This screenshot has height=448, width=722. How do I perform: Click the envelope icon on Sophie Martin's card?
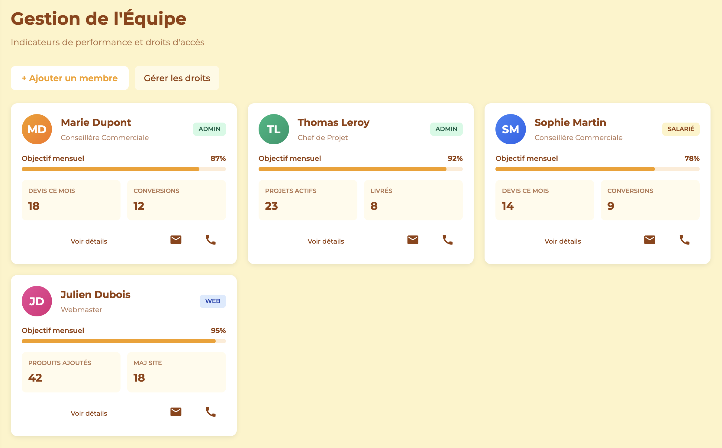[x=649, y=240]
